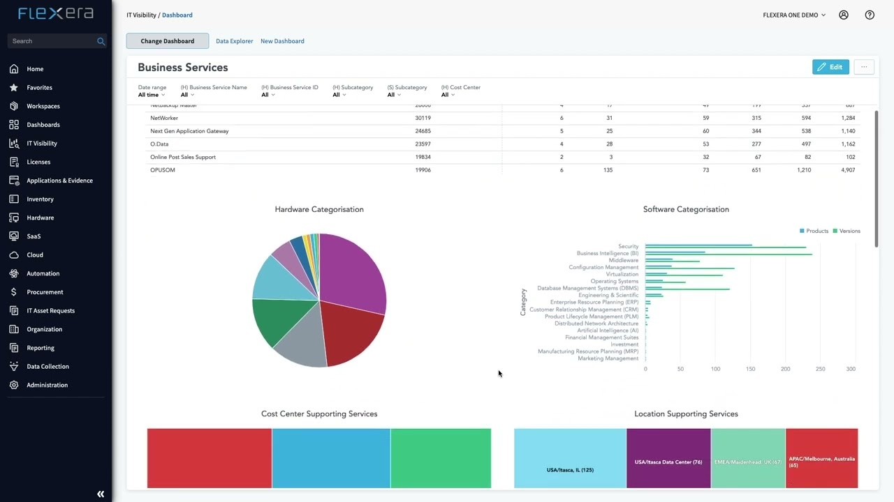
Task: Toggle the Products legend entry
Action: [814, 231]
